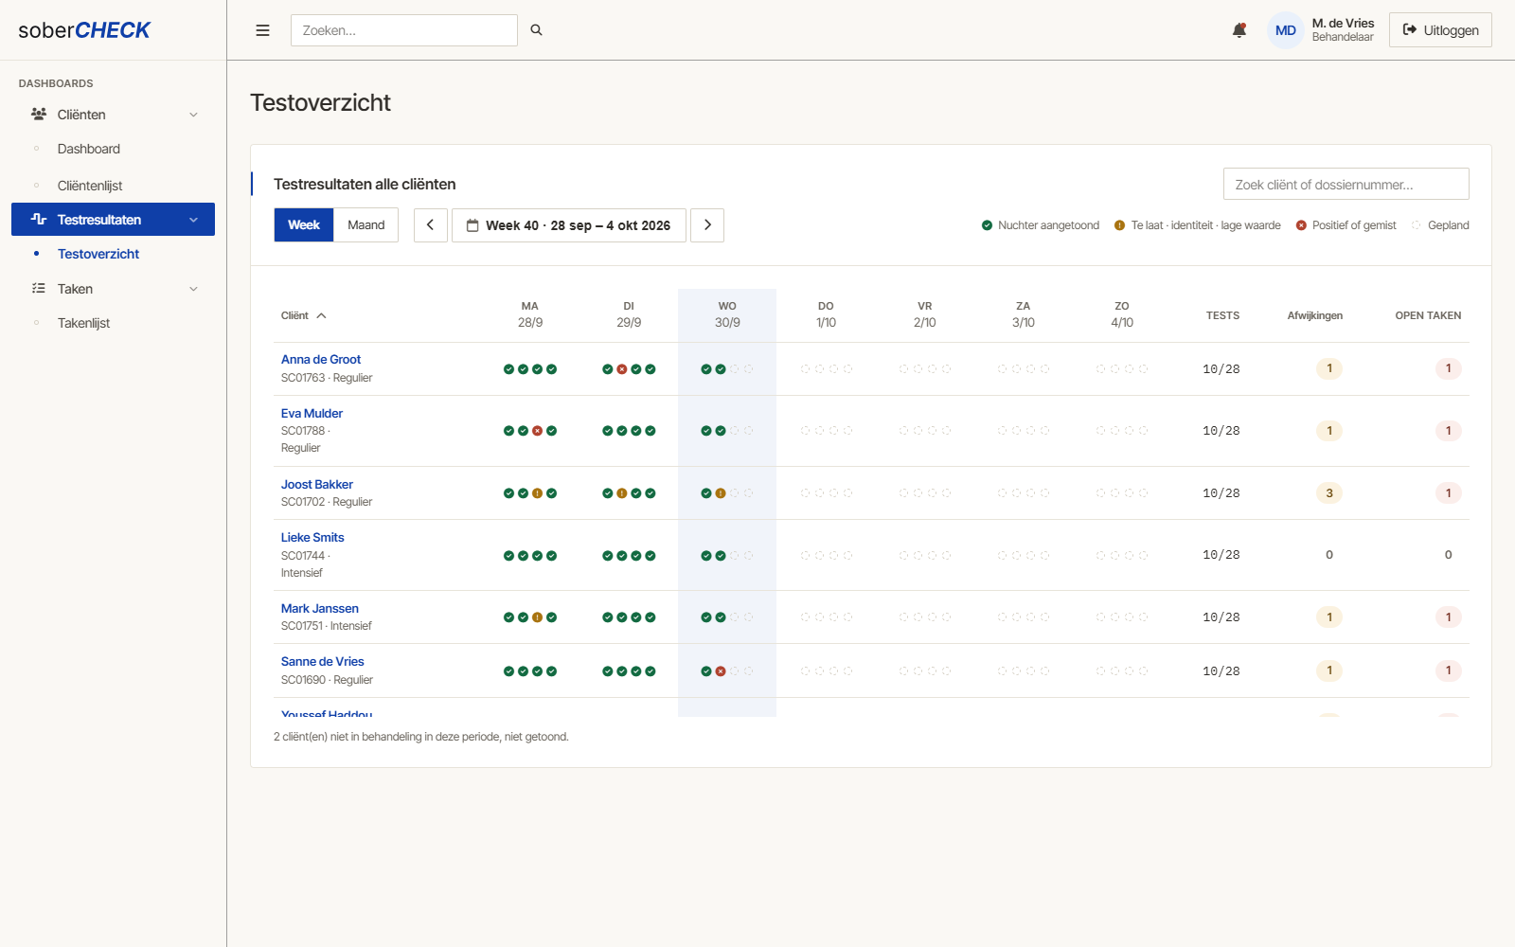Open client Anna de Groot
The image size is (1515, 947).
pyautogui.click(x=321, y=360)
